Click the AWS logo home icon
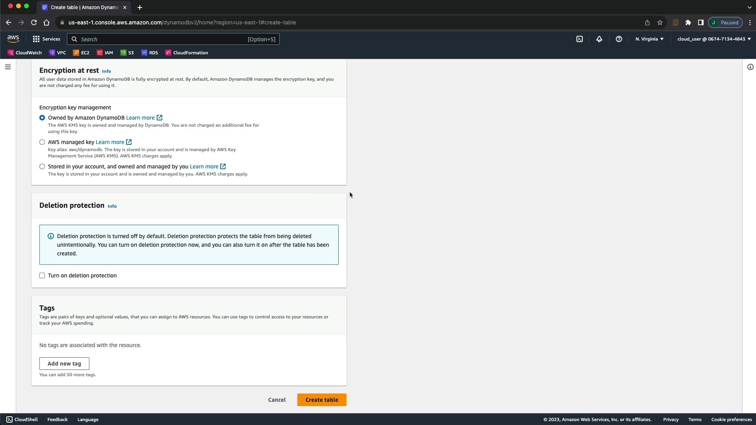756x425 pixels. click(13, 39)
